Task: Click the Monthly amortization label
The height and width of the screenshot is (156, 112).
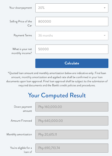Action: click(x=19, y=134)
